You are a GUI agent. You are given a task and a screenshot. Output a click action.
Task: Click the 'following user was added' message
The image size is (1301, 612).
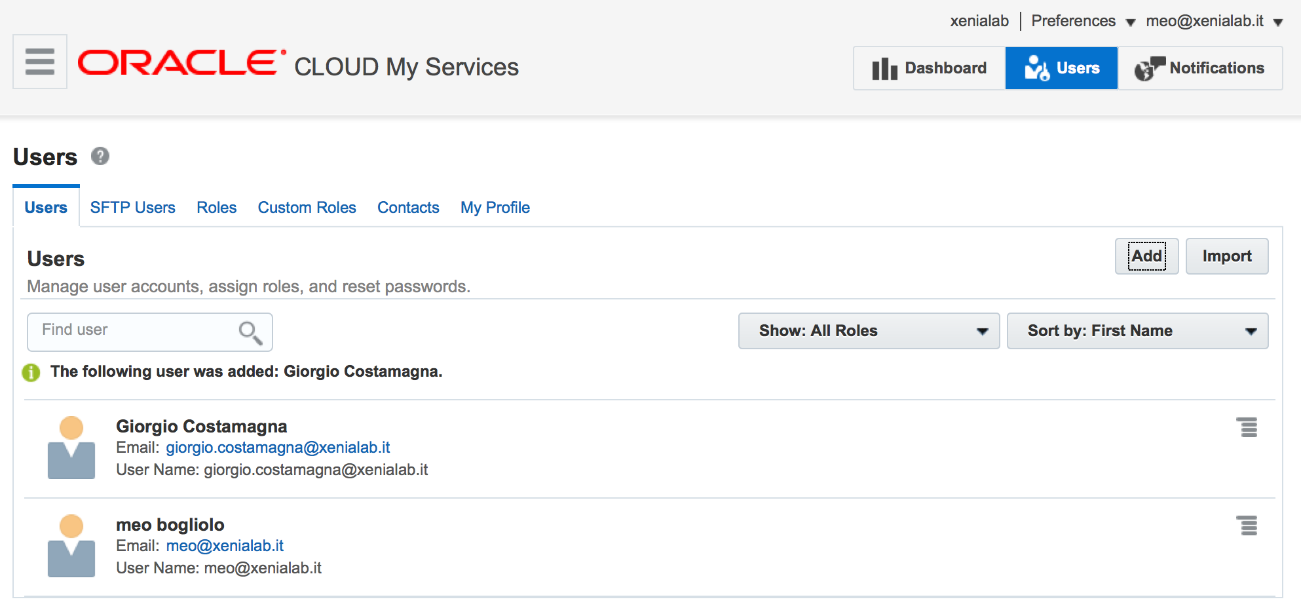[x=246, y=372]
